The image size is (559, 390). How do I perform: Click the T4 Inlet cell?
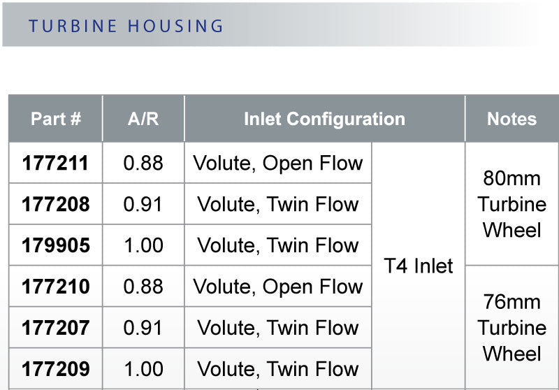(x=419, y=266)
